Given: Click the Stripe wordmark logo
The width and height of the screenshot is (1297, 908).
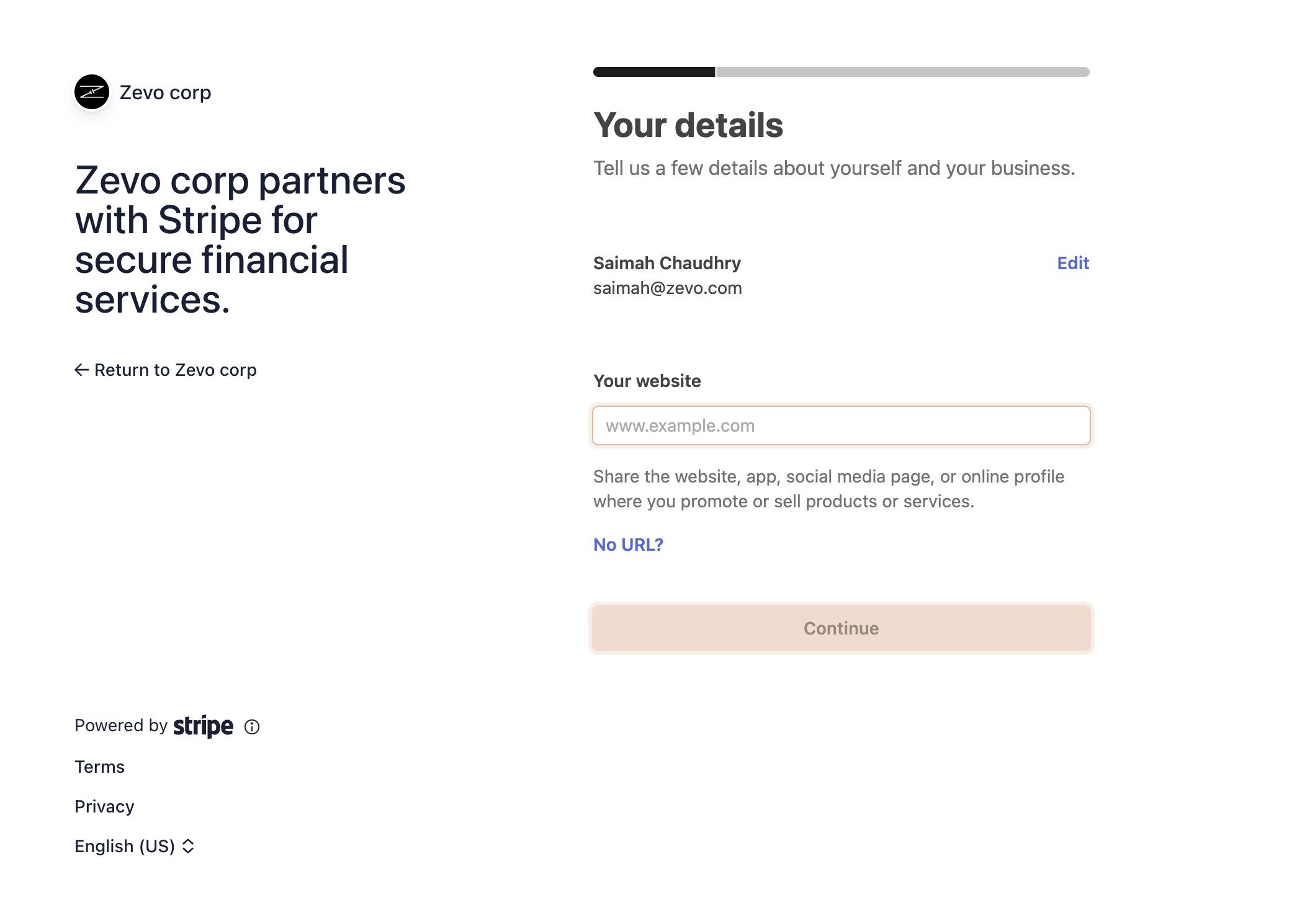Looking at the screenshot, I should coord(203,726).
